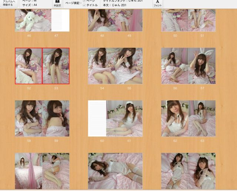Click the サイズ：A4 text

click(30, 5)
